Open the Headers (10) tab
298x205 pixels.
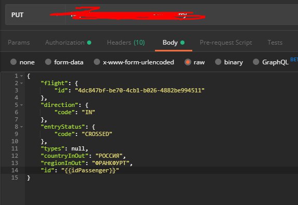point(126,43)
